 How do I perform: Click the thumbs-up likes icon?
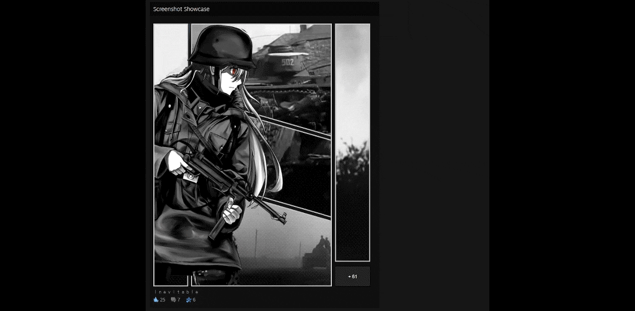coord(156,300)
